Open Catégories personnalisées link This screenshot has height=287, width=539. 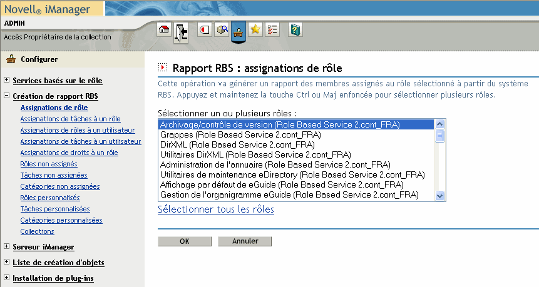(x=61, y=220)
